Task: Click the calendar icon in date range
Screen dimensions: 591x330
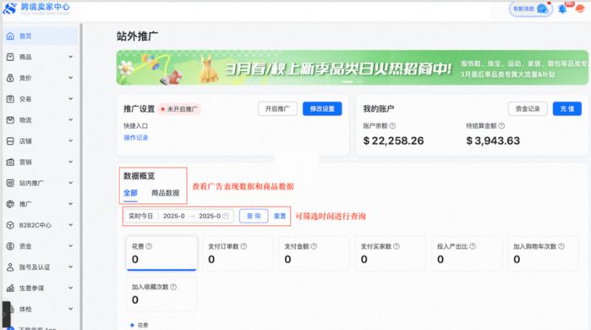Action: click(x=226, y=216)
